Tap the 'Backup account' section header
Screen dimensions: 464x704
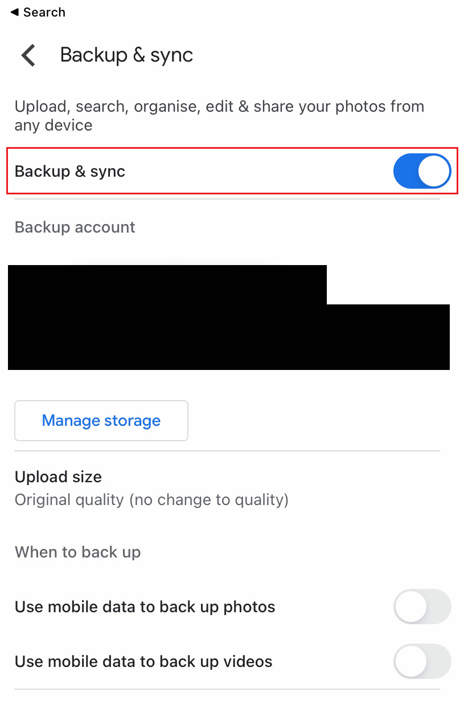(75, 227)
